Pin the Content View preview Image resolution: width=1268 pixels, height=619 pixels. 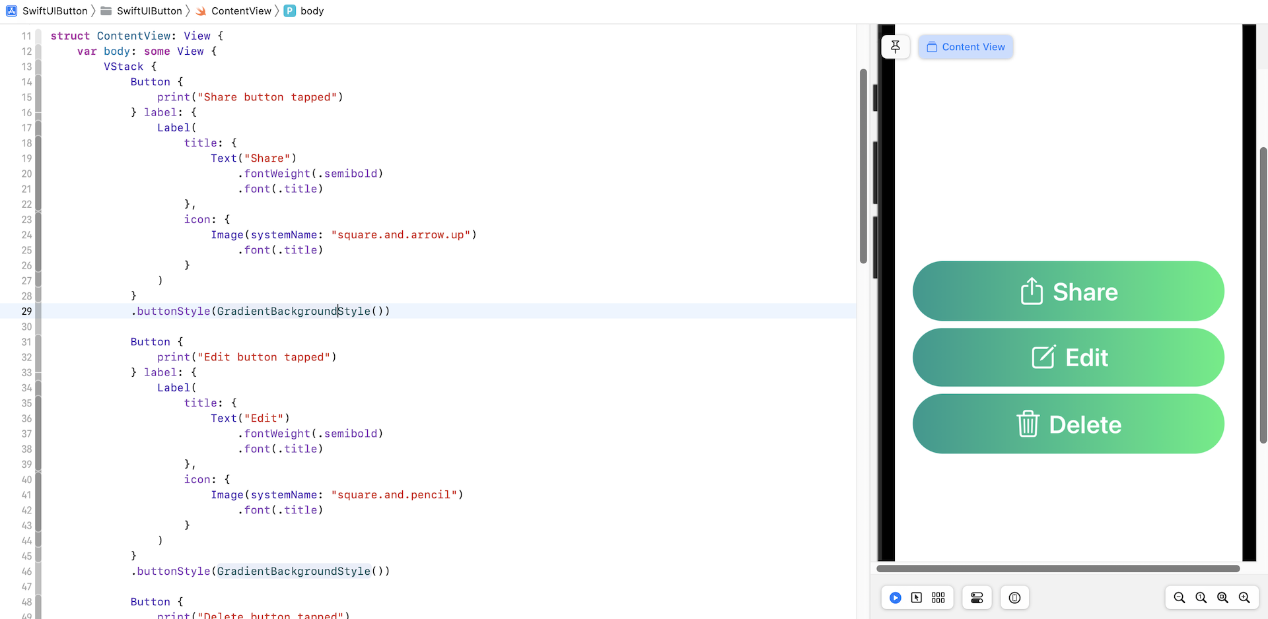tap(896, 47)
